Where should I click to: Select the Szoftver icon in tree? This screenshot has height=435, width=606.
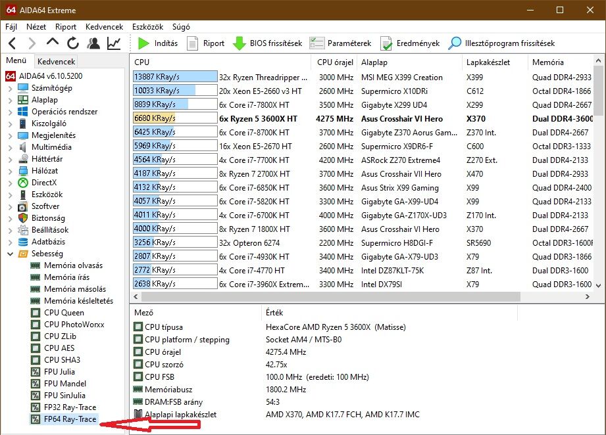tap(23, 206)
